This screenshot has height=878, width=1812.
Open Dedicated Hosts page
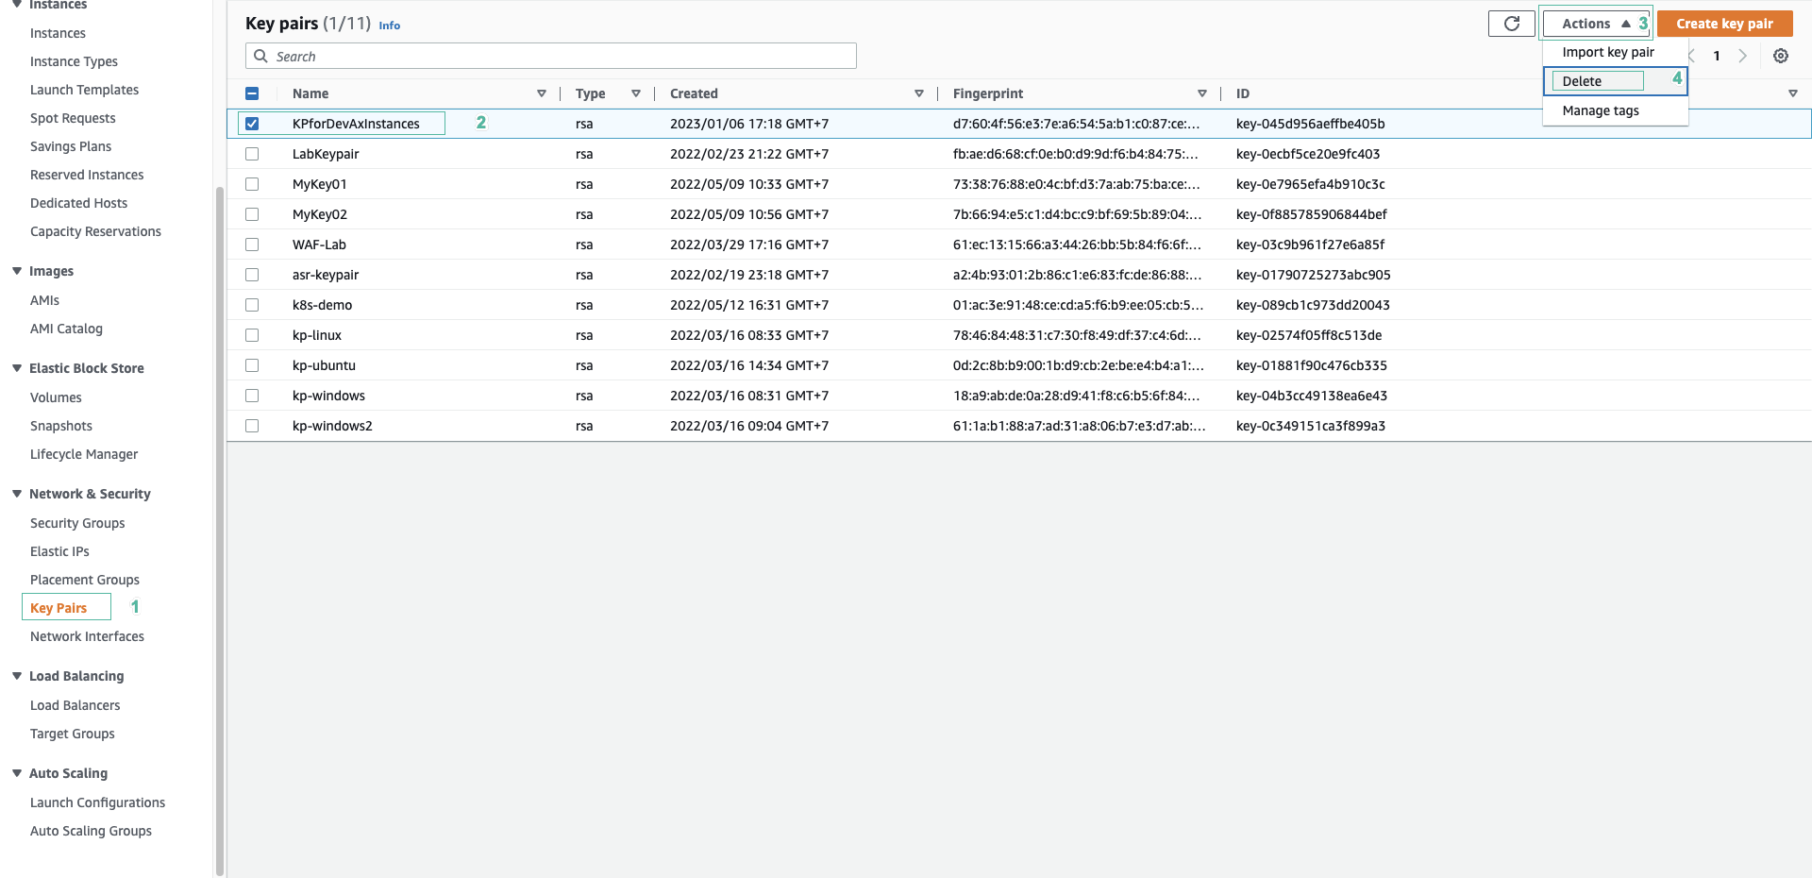coord(78,203)
